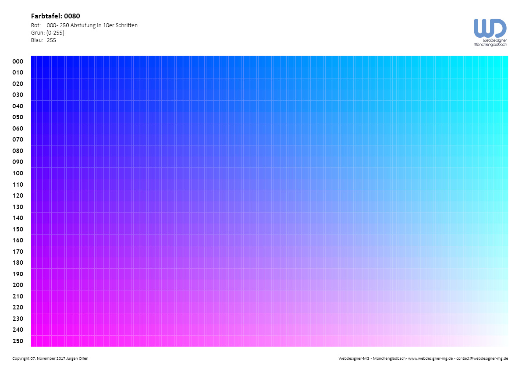522x369 pixels.
Task: Select row label 250
Action: (x=18, y=341)
